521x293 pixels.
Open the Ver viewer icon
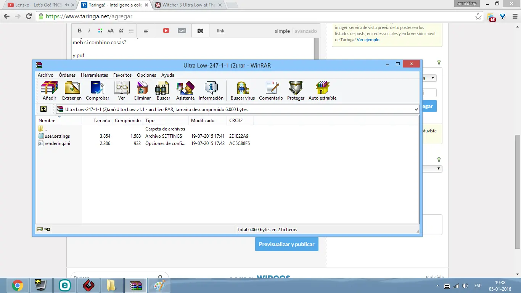pos(121,90)
